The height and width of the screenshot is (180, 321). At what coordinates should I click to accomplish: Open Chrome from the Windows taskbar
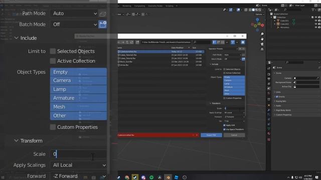tap(127, 177)
